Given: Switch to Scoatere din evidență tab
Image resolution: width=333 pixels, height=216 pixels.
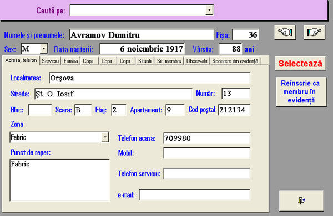Looking at the screenshot, I should (x=235, y=61).
